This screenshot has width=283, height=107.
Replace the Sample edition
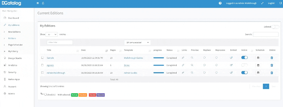click(205, 58)
